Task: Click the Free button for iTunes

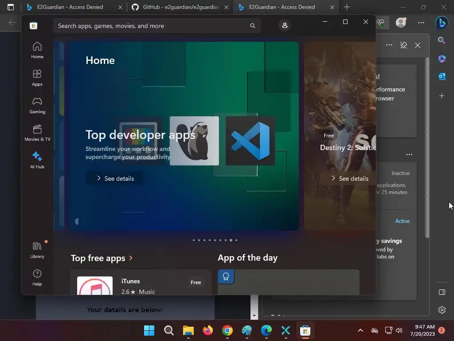Action: point(196,282)
